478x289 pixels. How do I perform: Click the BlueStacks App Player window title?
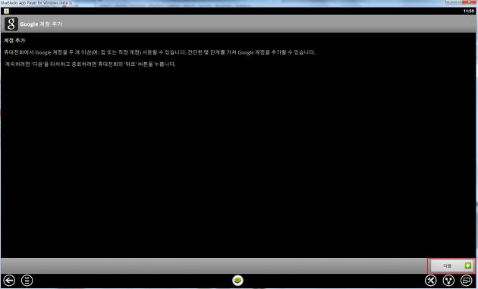pyautogui.click(x=36, y=3)
